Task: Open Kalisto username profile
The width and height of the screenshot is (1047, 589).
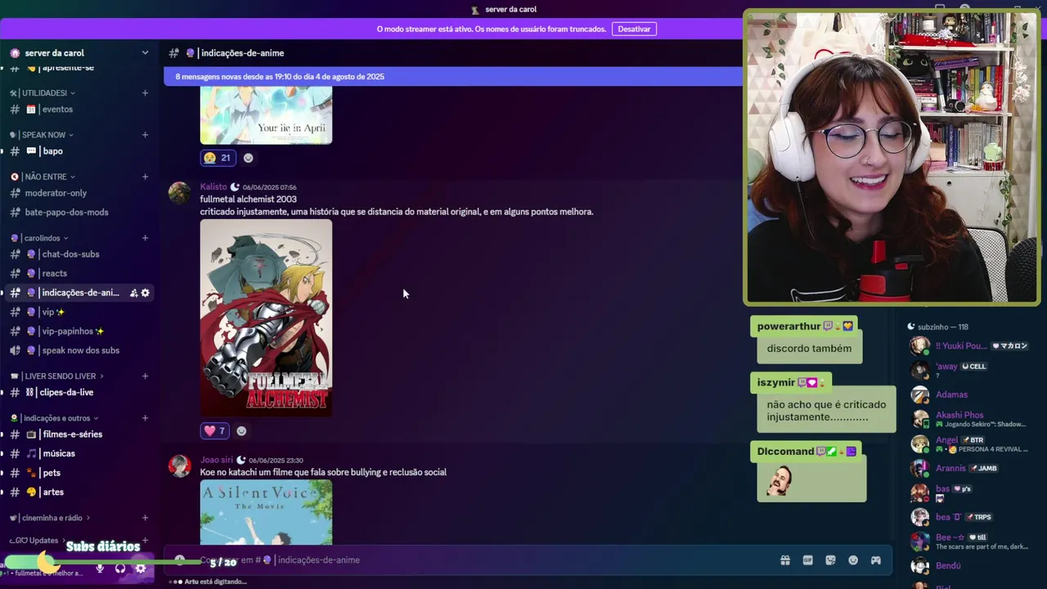Action: tap(213, 187)
